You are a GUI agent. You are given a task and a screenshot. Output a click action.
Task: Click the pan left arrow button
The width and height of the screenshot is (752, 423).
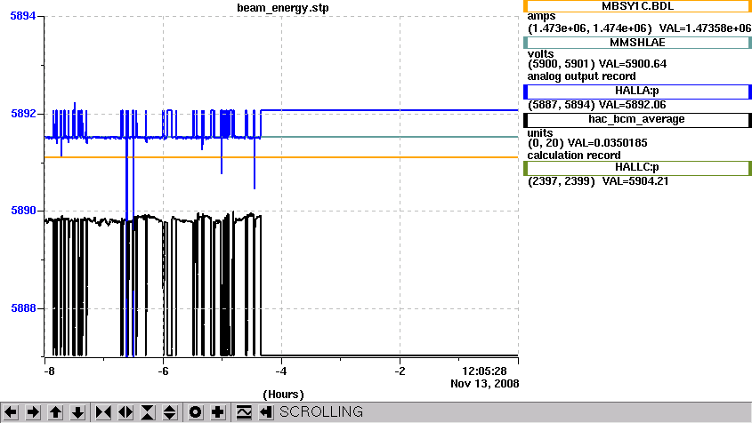(x=11, y=412)
